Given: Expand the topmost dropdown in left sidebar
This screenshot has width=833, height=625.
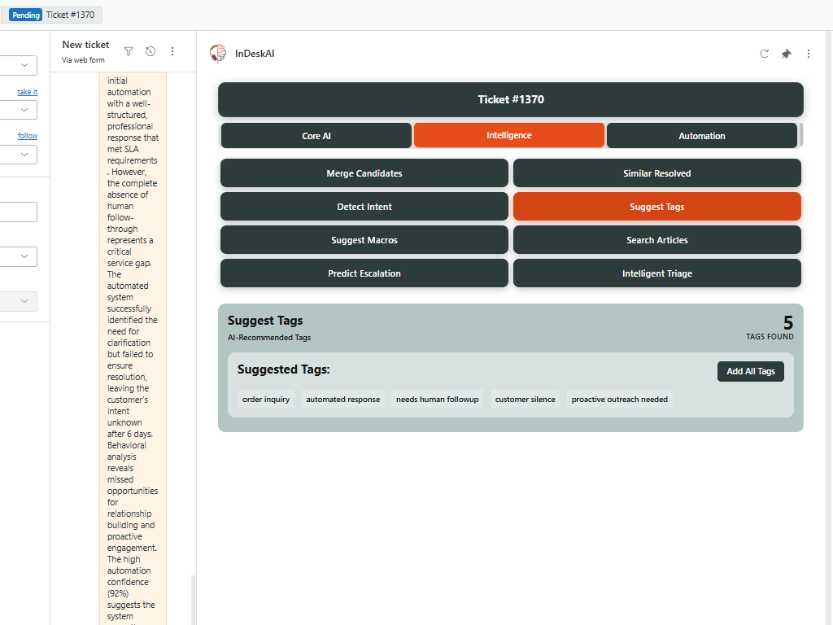Looking at the screenshot, I should click(18, 65).
